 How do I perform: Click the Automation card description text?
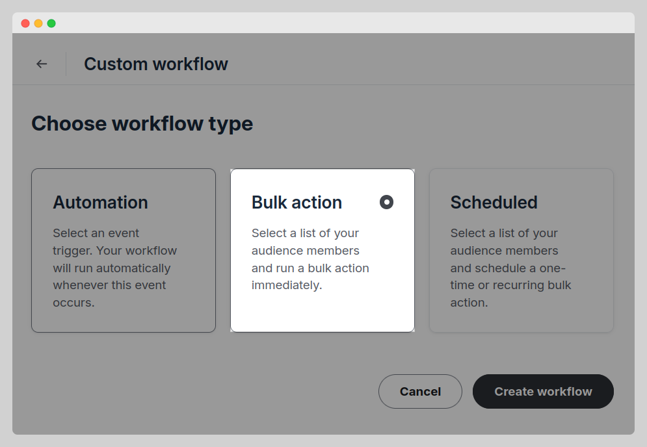114,268
